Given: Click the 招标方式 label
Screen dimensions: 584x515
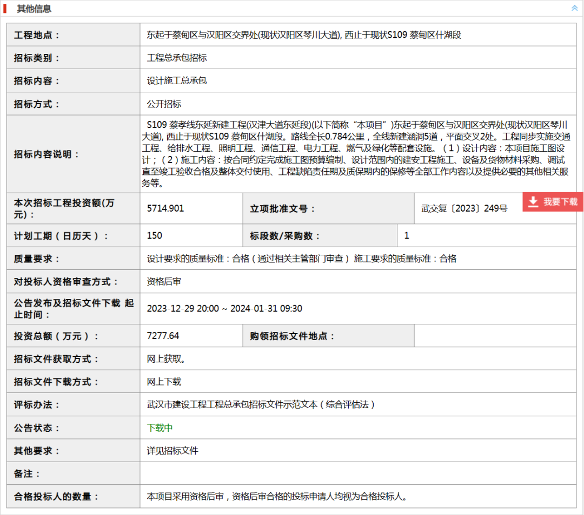Looking at the screenshot, I should point(37,104).
